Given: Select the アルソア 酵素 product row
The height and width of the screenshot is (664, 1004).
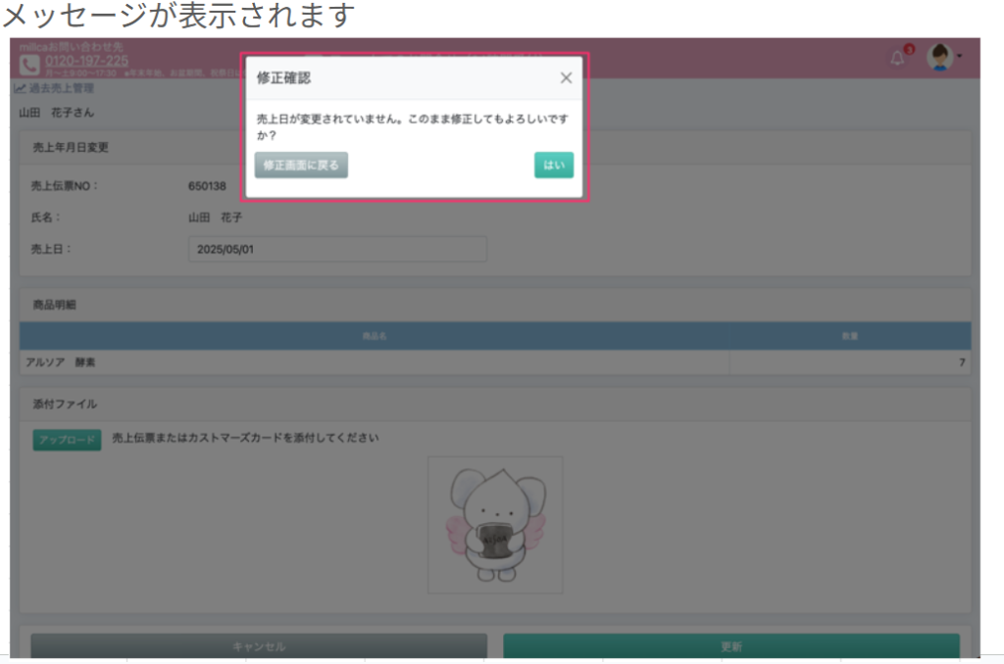Looking at the screenshot, I should tap(61, 362).
